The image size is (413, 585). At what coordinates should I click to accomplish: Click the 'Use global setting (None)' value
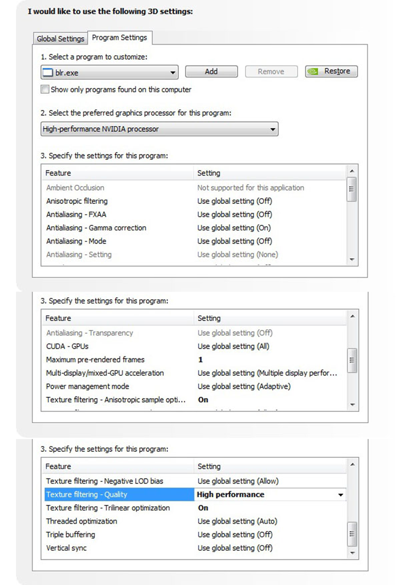(238, 254)
